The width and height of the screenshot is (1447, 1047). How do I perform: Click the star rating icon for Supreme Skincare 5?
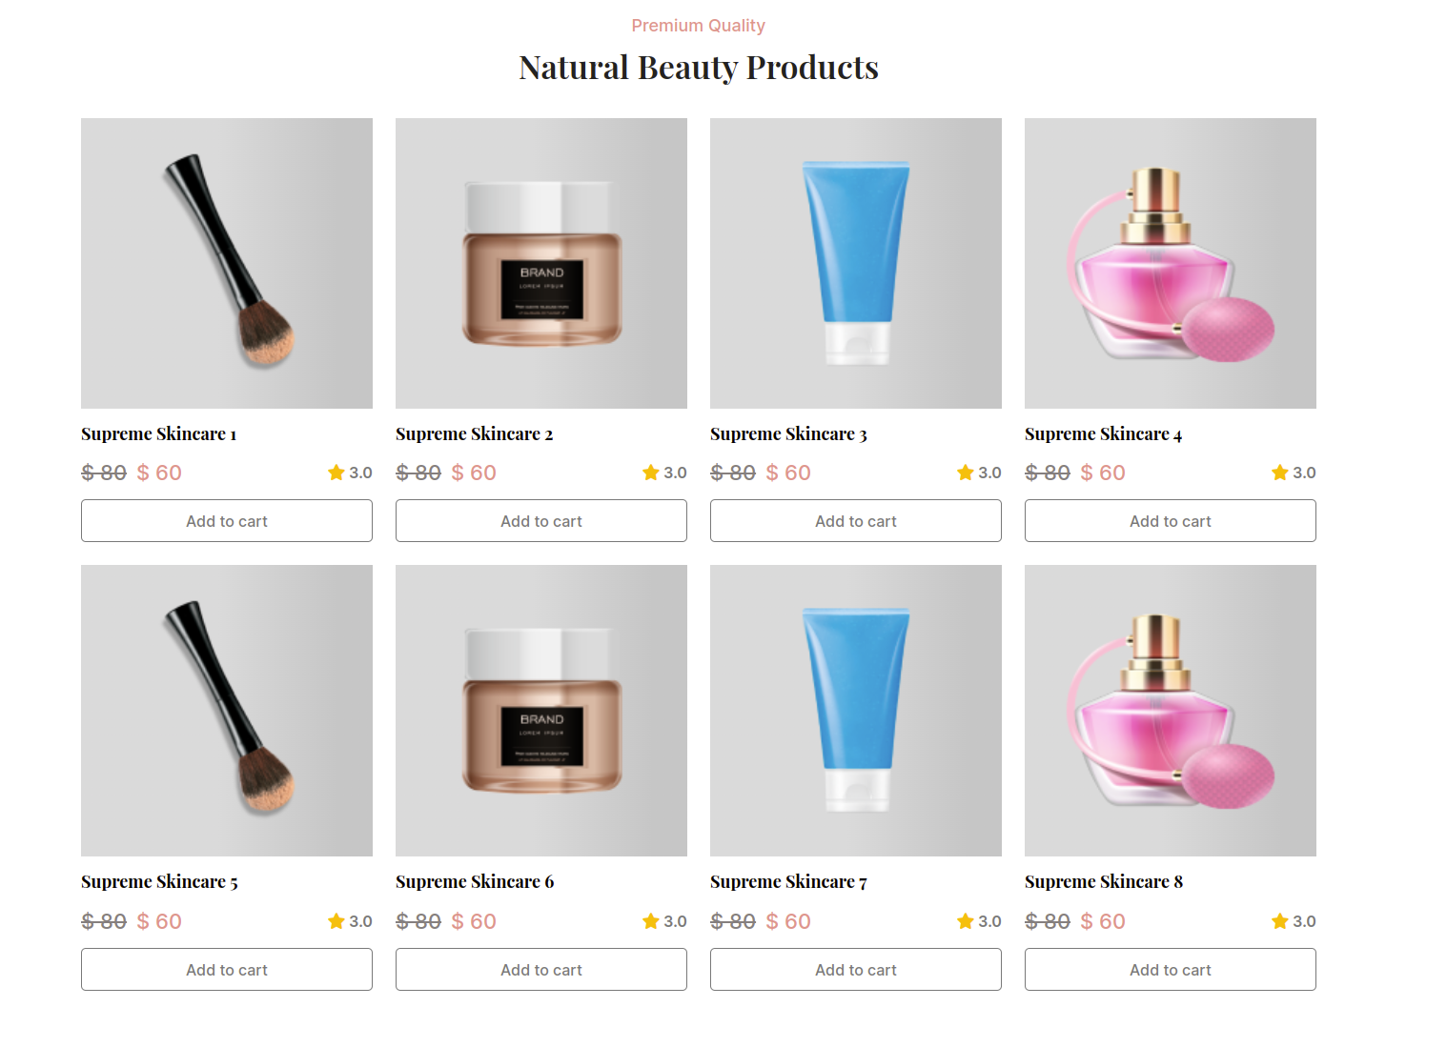336,921
